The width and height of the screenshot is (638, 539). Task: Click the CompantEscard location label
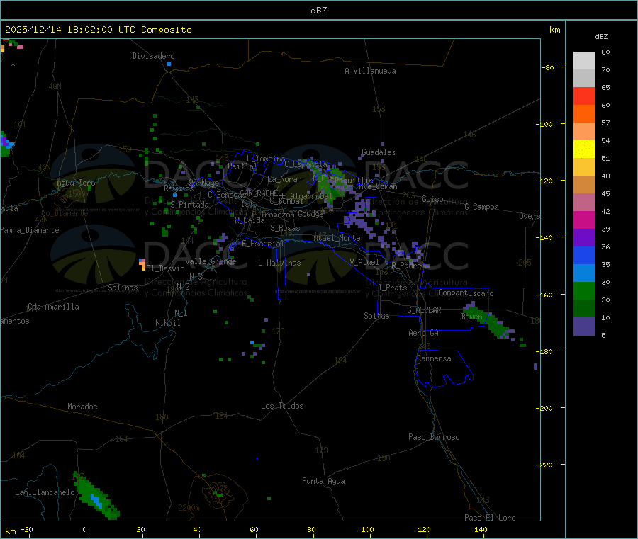tap(466, 293)
